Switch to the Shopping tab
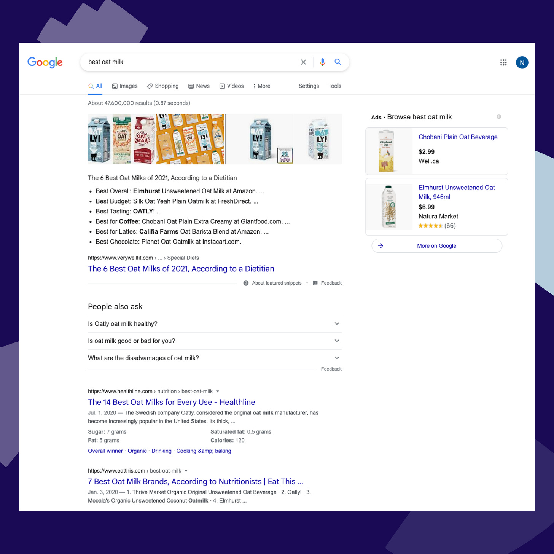This screenshot has height=554, width=554. (x=163, y=86)
